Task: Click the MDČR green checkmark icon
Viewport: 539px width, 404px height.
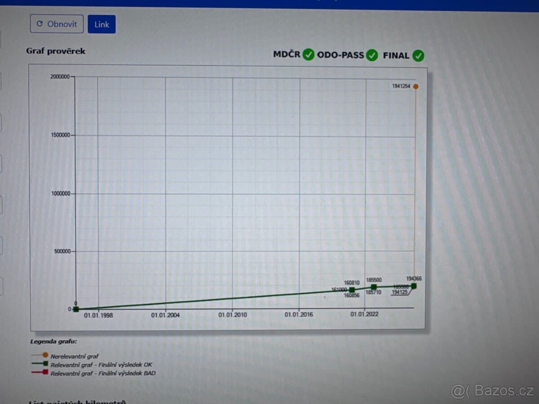Action: pyautogui.click(x=308, y=55)
